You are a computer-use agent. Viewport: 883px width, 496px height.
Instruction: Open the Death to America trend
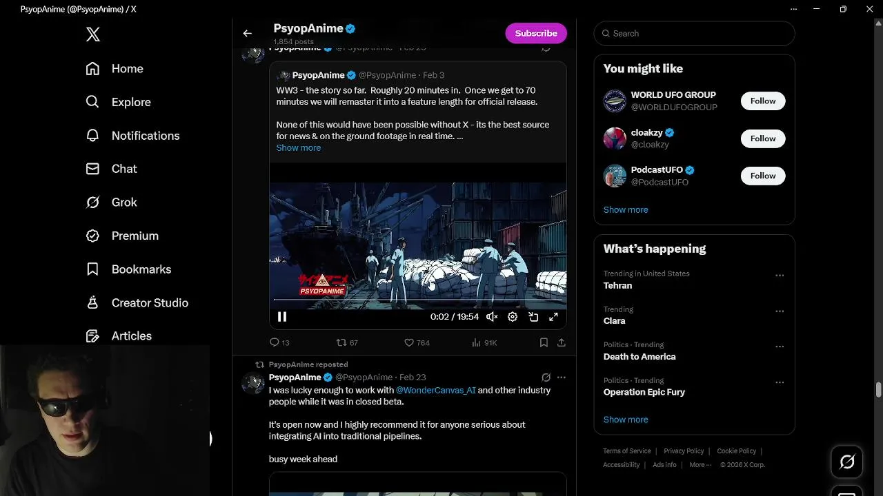639,357
